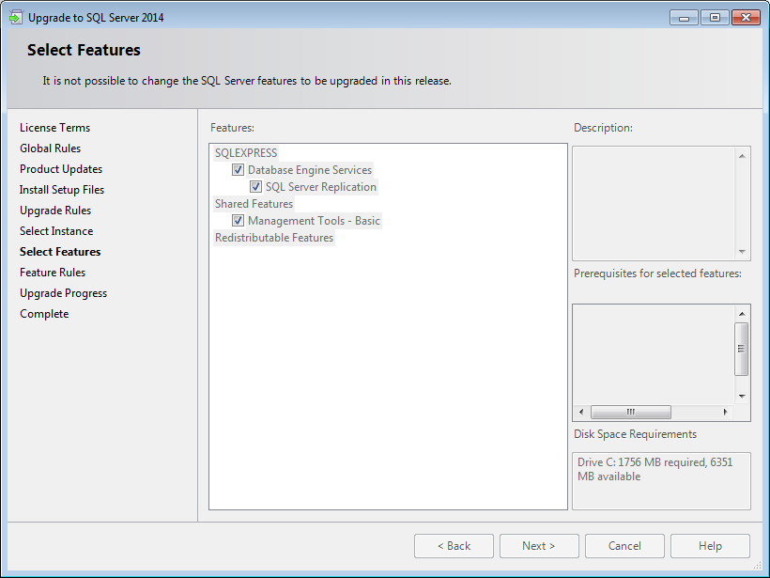This screenshot has height=578, width=770.
Task: Cancel the SQL Server upgrade
Action: point(624,546)
